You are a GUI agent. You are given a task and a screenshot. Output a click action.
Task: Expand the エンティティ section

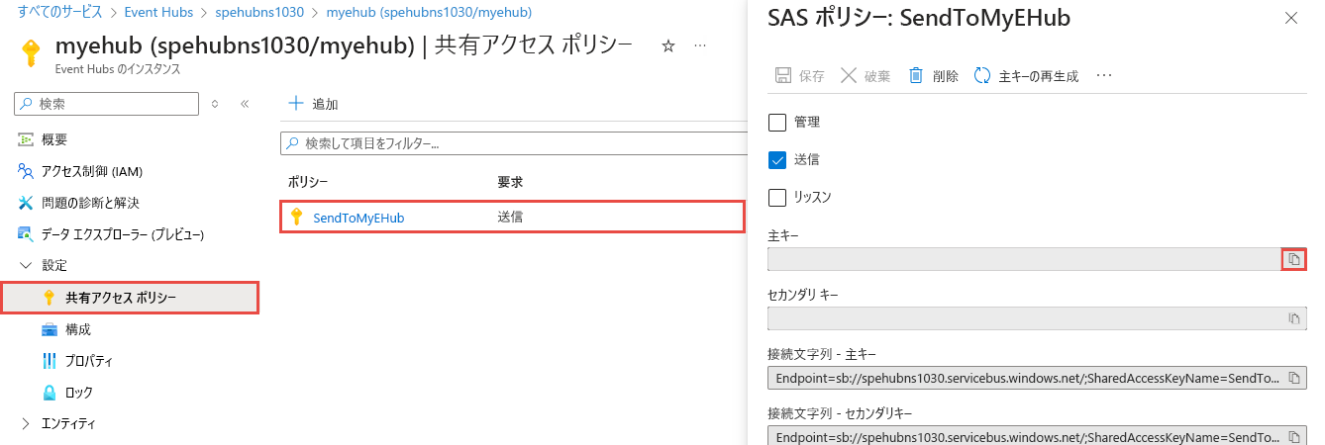pyautogui.click(x=26, y=424)
